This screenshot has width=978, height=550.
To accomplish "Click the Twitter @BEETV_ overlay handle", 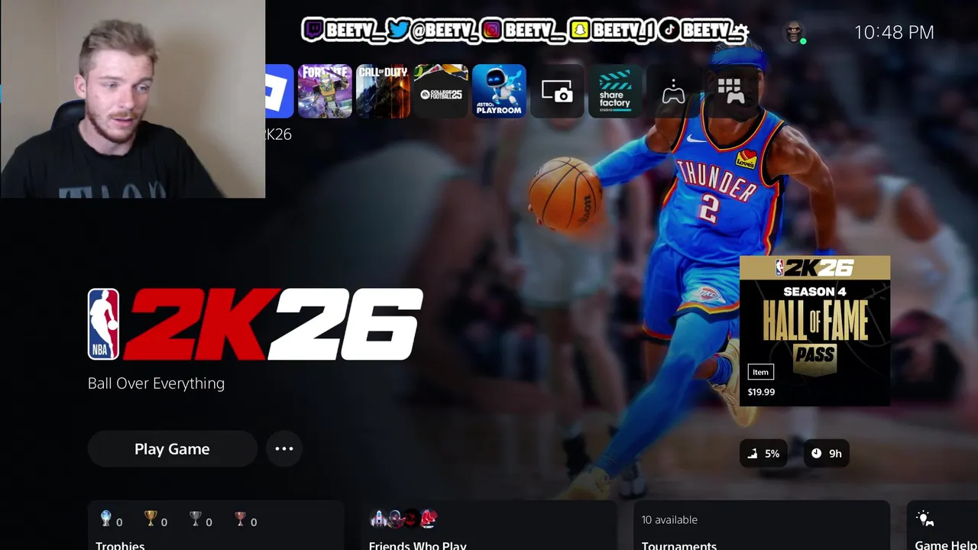I will [x=432, y=31].
